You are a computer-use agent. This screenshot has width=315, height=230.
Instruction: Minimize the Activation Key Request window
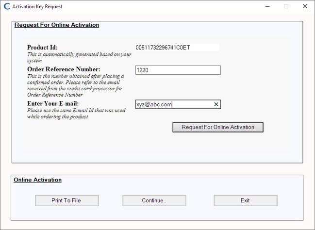coord(267,6)
